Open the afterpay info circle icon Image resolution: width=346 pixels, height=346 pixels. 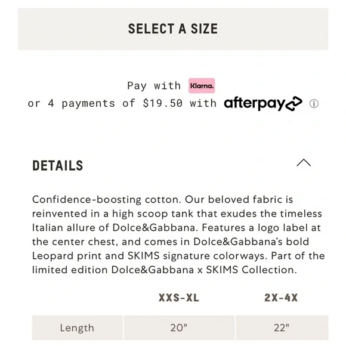[x=314, y=103]
